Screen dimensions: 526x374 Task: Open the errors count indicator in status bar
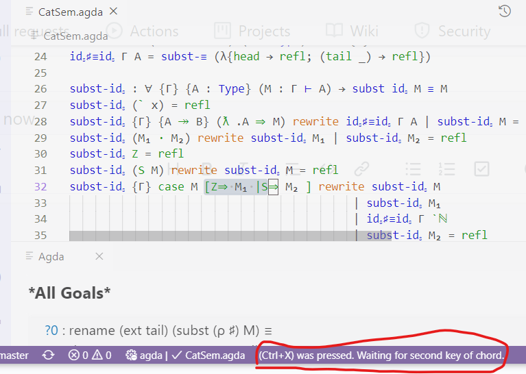click(78, 356)
